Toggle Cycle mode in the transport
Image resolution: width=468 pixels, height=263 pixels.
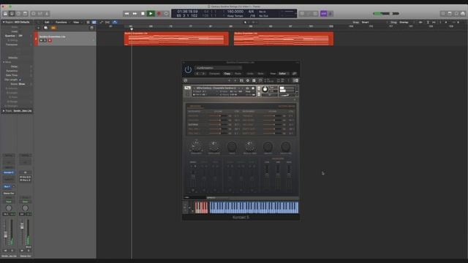pyautogui.click(x=166, y=13)
